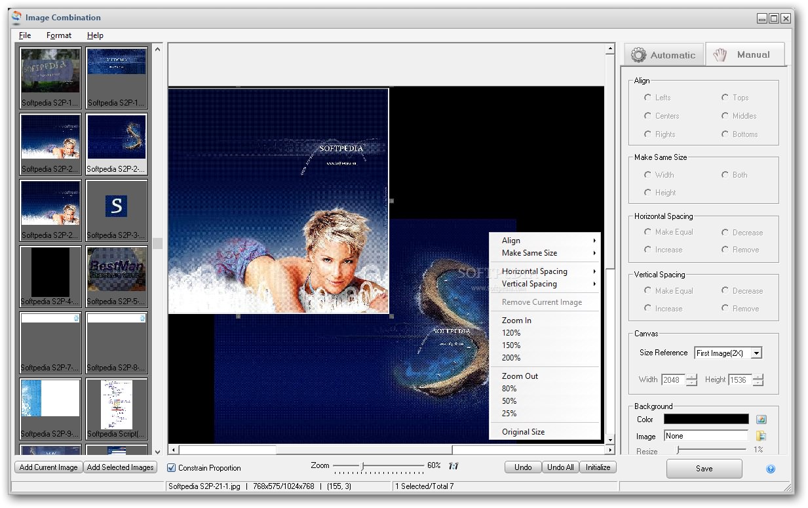The height and width of the screenshot is (508, 808).
Task: Browse for a background image file
Action: point(761,436)
